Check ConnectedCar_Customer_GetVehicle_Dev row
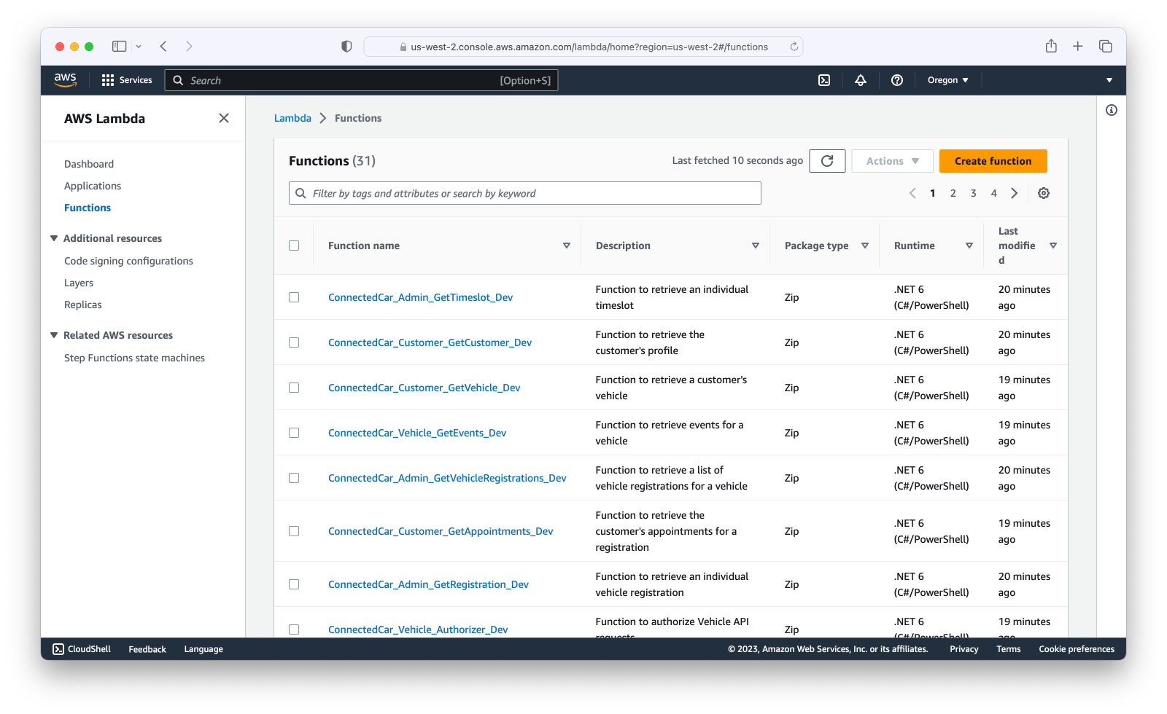The image size is (1167, 714). tap(294, 388)
